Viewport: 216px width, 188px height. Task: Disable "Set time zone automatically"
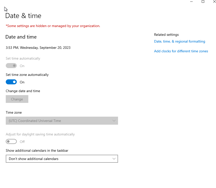click(x=11, y=82)
